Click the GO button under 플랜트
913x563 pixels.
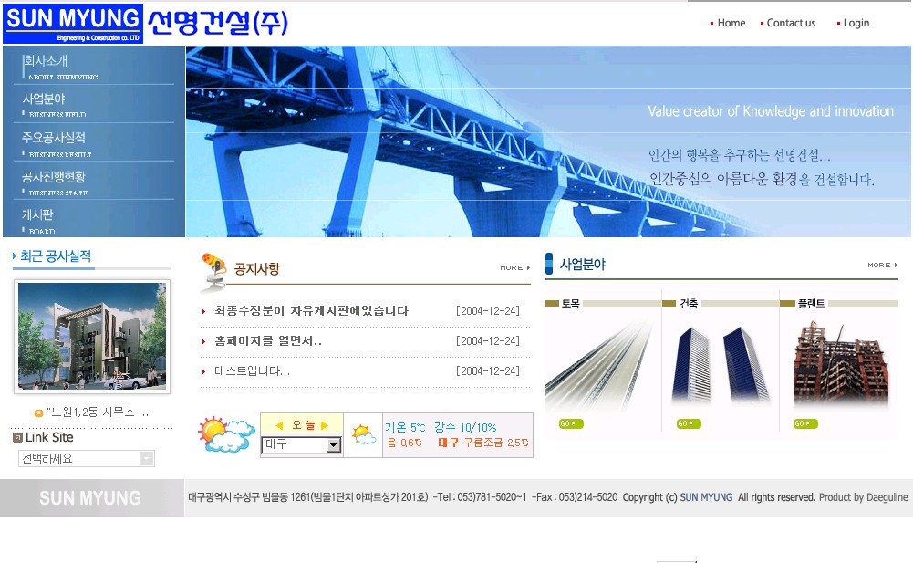coord(805,423)
